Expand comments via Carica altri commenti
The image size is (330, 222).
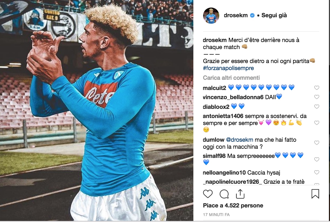point(231,78)
